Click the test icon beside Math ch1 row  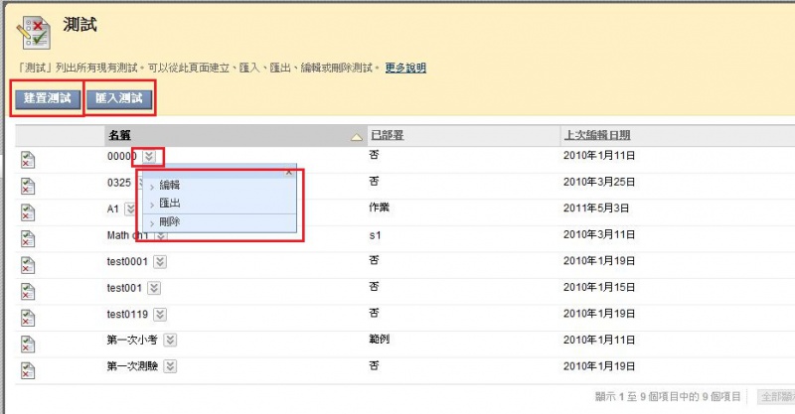click(x=28, y=238)
